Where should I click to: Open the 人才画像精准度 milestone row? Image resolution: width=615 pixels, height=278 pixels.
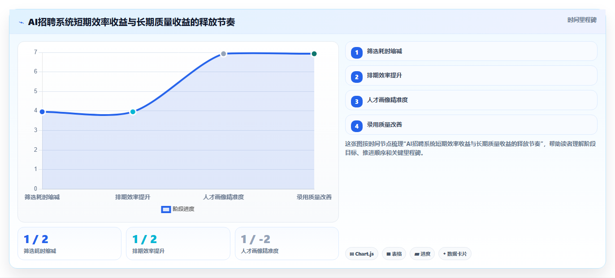click(471, 100)
